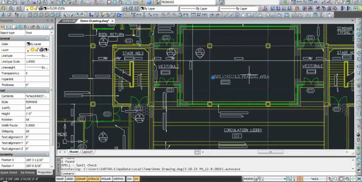Click the first 3D box view icon

[30, 14]
